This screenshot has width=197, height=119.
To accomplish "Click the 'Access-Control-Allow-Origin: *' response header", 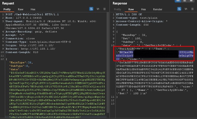I will pos(142,21).
